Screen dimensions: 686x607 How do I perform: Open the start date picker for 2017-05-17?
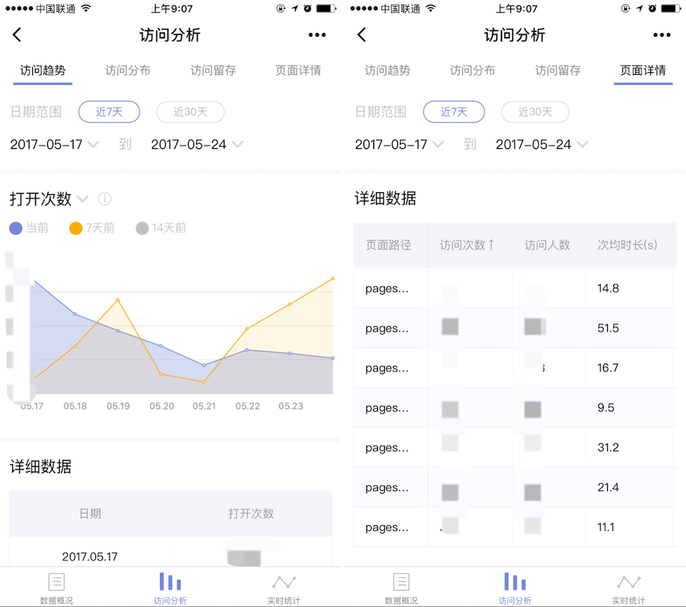click(x=54, y=144)
